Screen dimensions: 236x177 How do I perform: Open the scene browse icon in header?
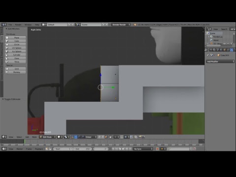click(78, 25)
